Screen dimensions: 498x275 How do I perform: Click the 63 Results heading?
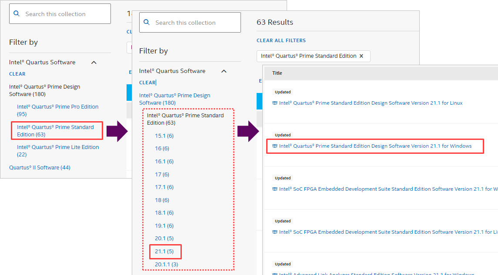point(275,22)
